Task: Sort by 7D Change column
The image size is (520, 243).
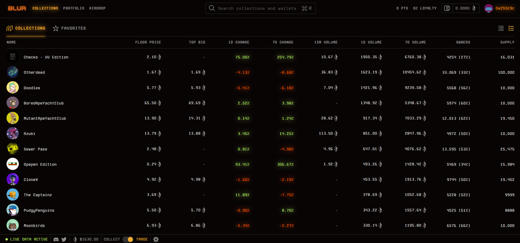Action: point(283,42)
